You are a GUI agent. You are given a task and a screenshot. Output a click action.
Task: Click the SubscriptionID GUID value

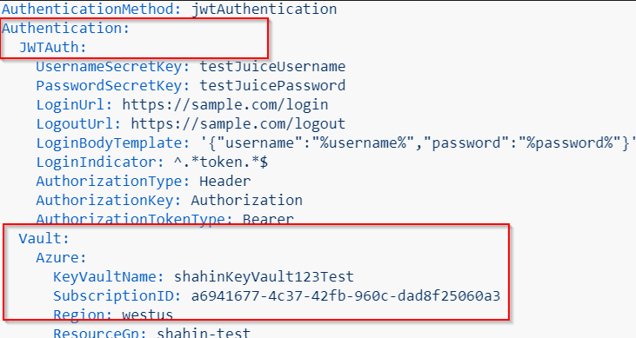[x=345, y=295]
